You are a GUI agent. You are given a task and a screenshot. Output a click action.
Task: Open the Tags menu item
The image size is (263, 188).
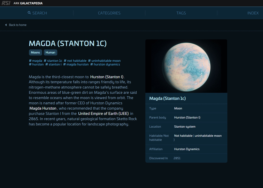181,13
